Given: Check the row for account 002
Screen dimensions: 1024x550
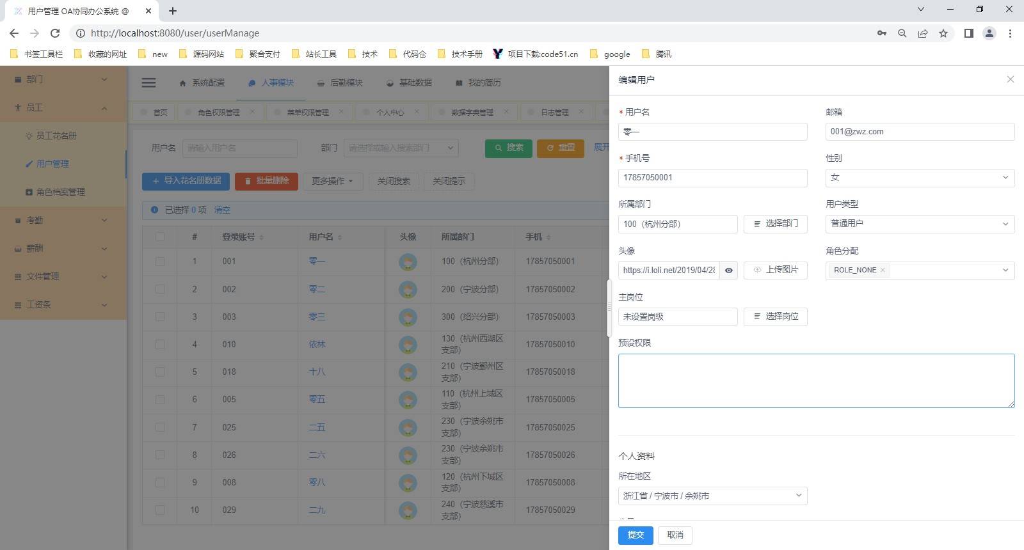Looking at the screenshot, I should coord(160,289).
